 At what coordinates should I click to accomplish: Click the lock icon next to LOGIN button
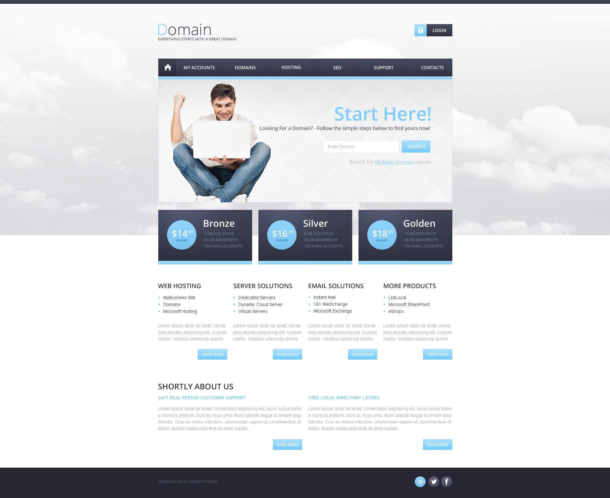[x=420, y=30]
